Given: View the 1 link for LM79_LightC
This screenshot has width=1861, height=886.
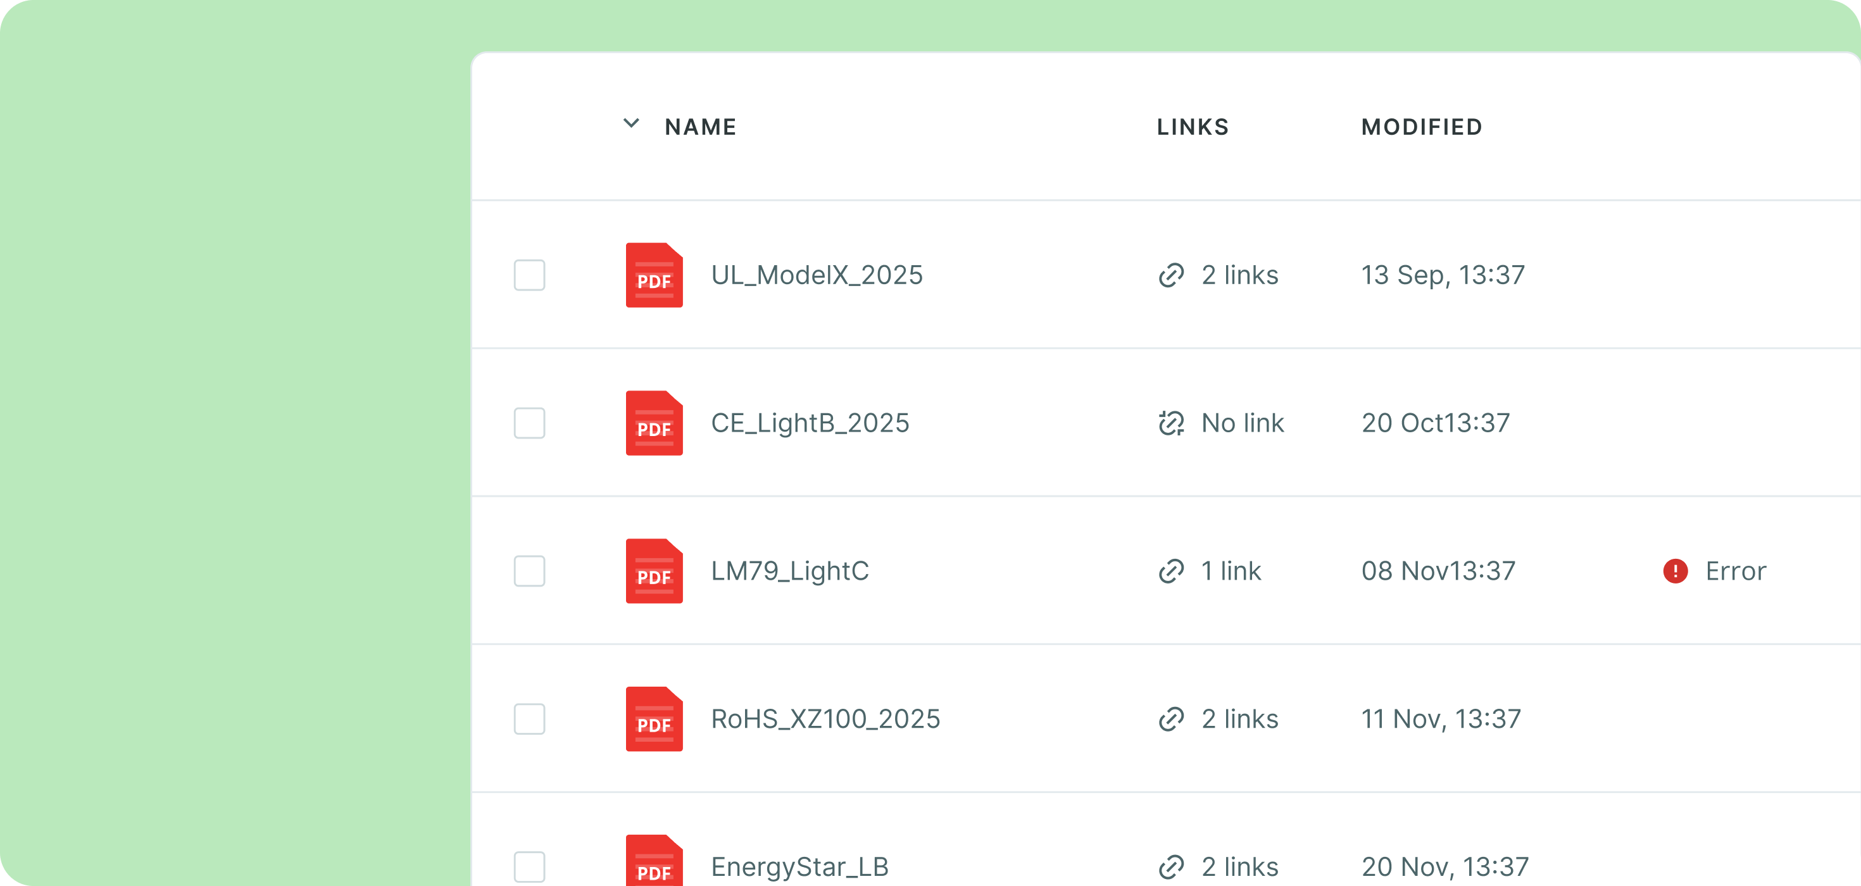Looking at the screenshot, I should click(x=1231, y=571).
